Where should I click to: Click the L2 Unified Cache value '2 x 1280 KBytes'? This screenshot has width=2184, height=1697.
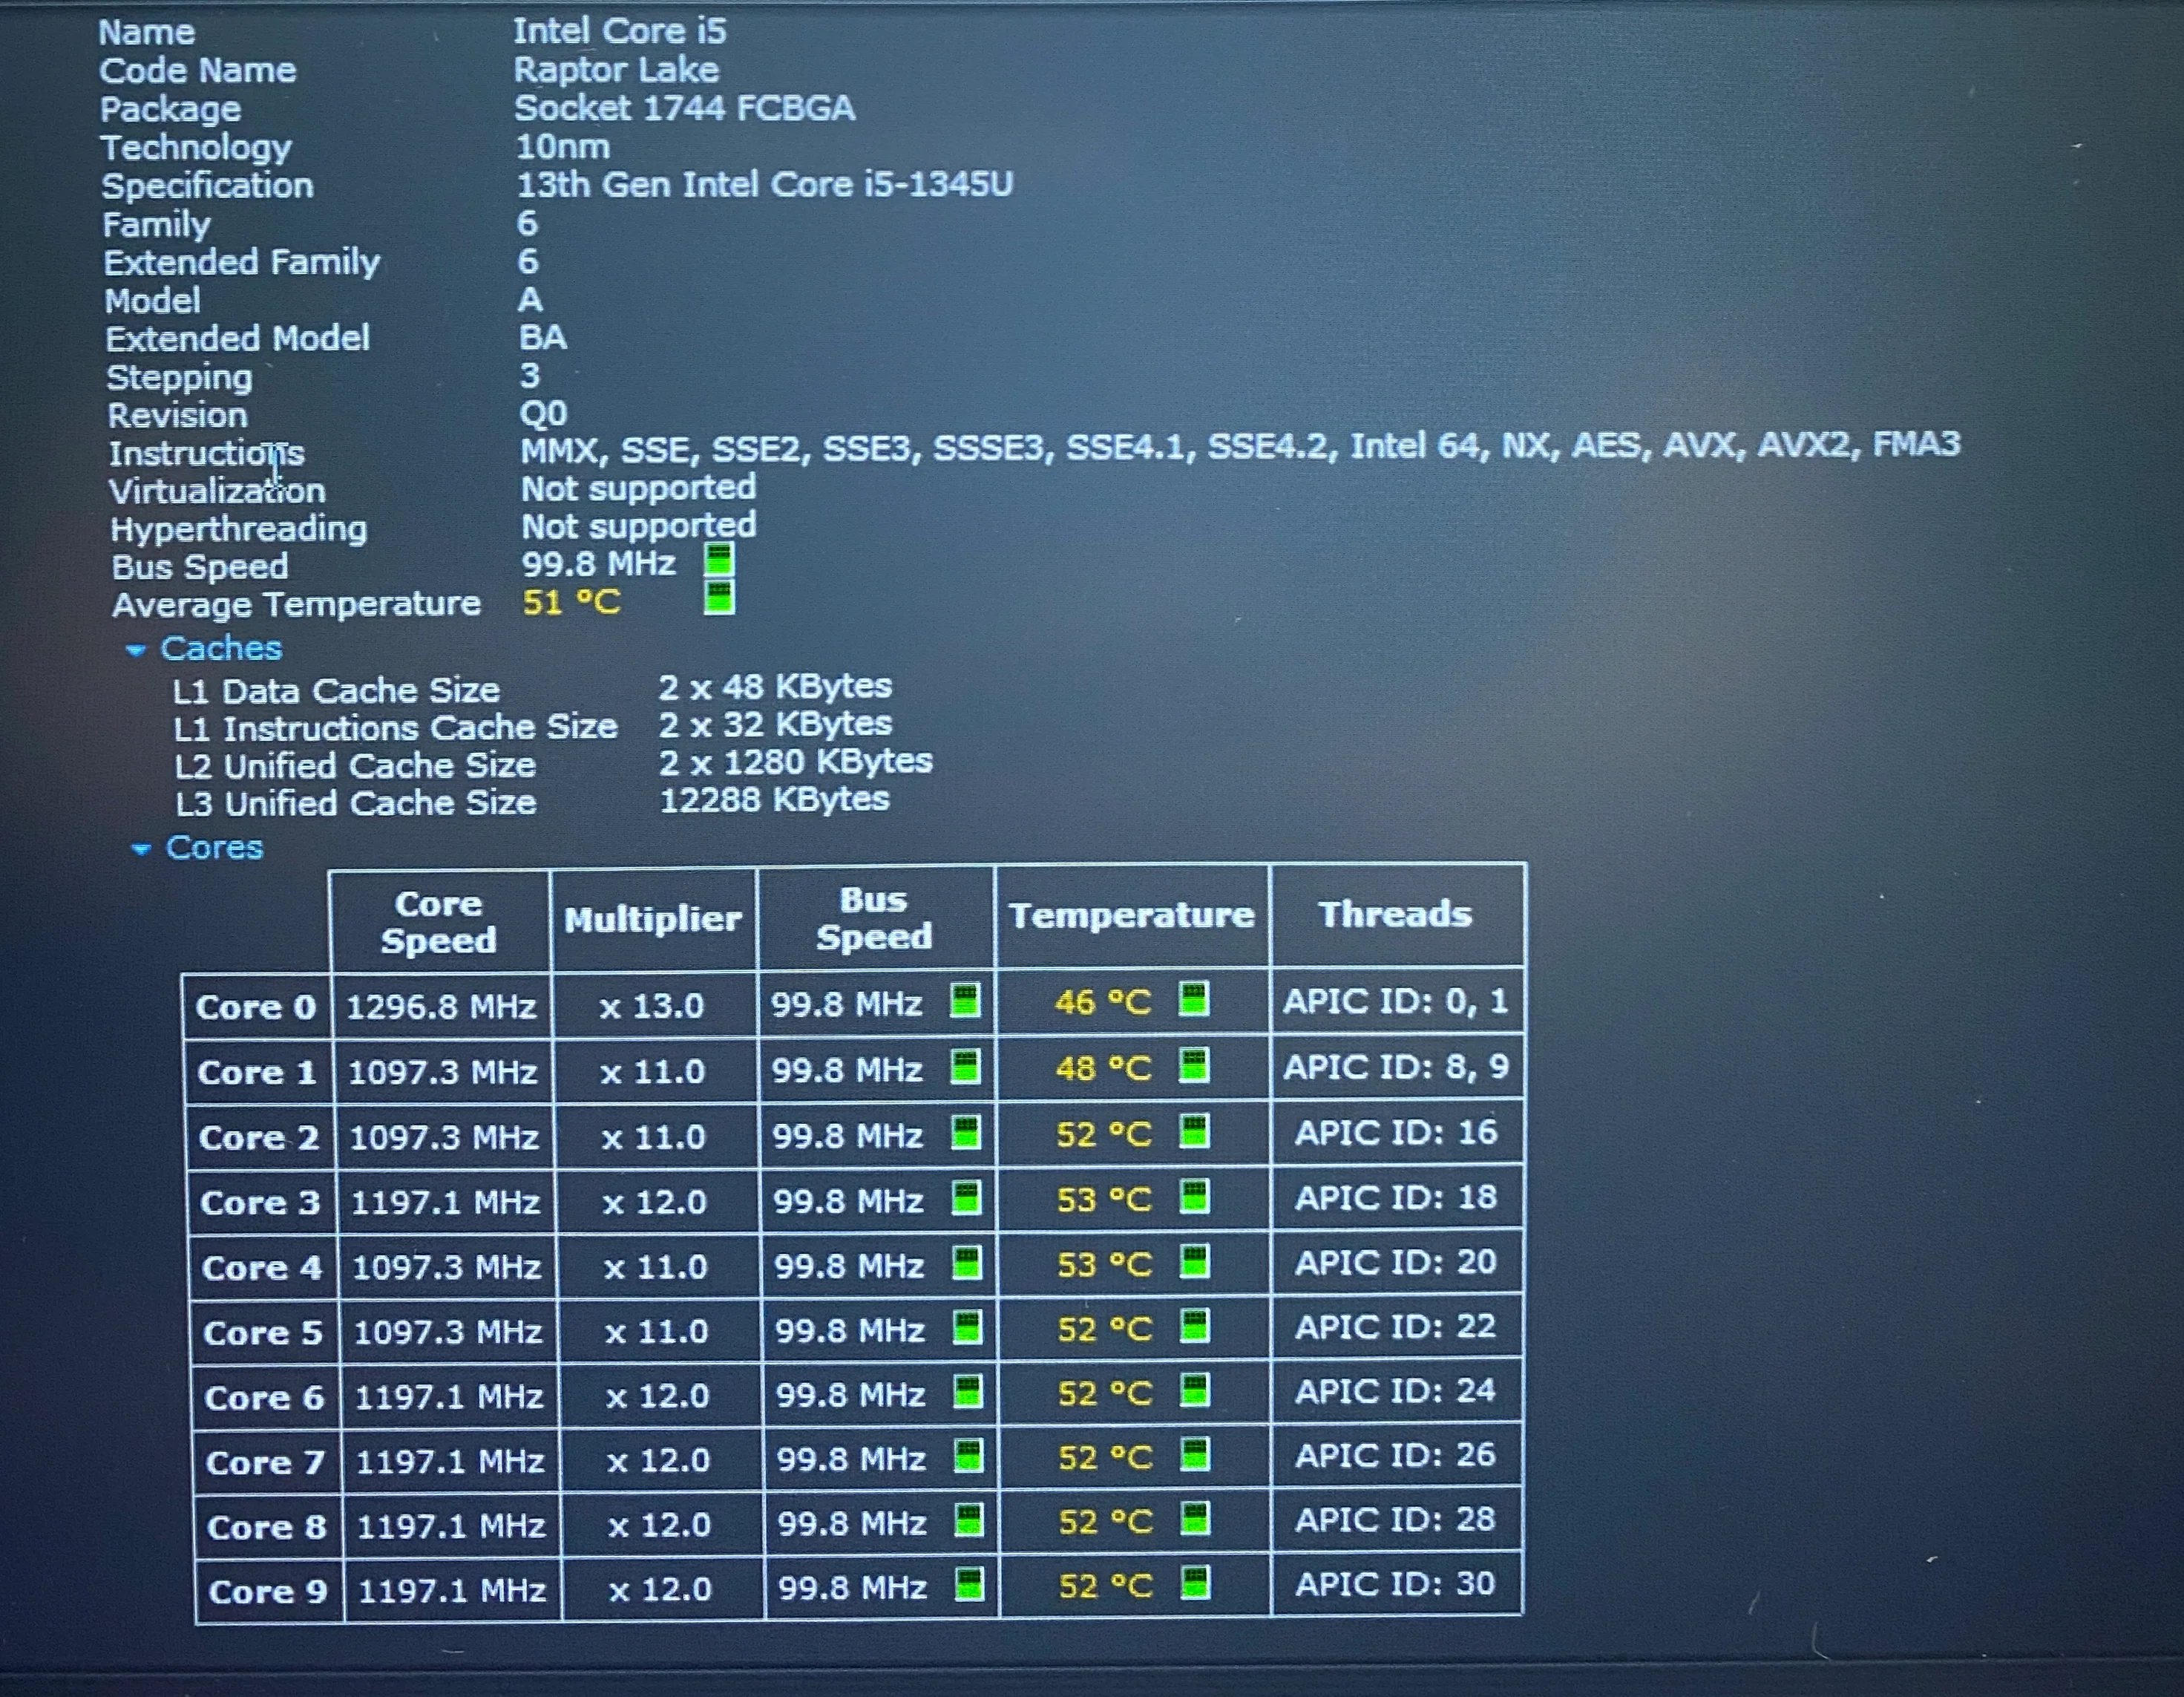pyautogui.click(x=796, y=762)
